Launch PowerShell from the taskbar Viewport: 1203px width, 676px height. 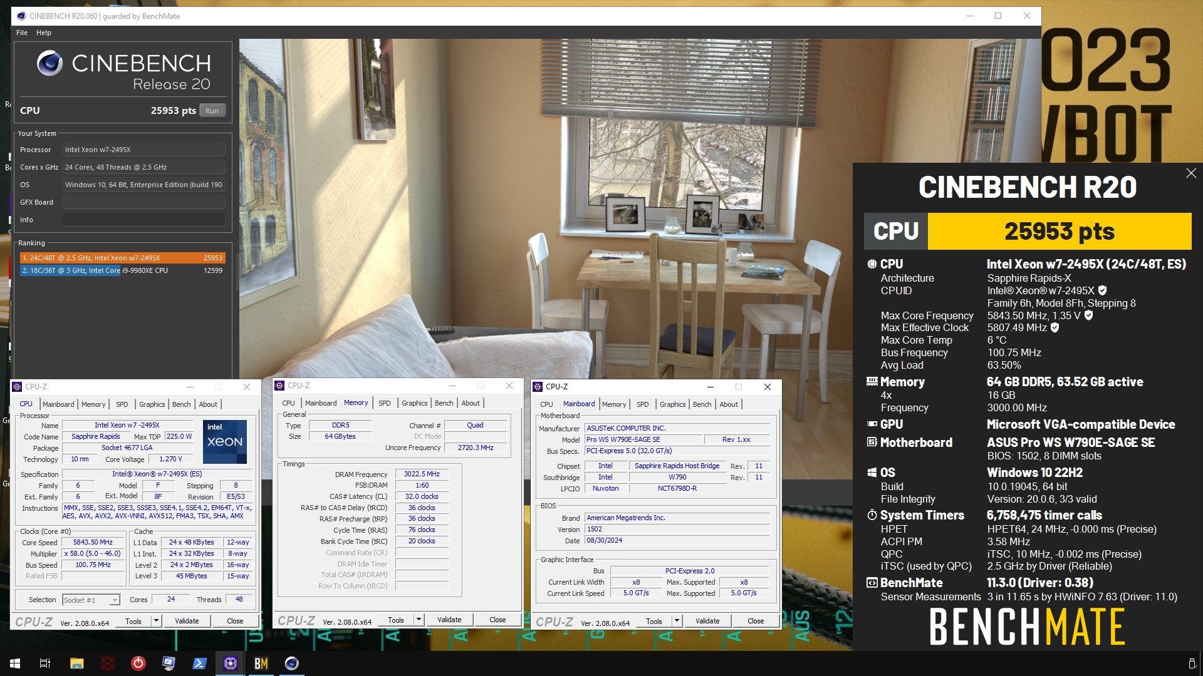click(x=199, y=663)
